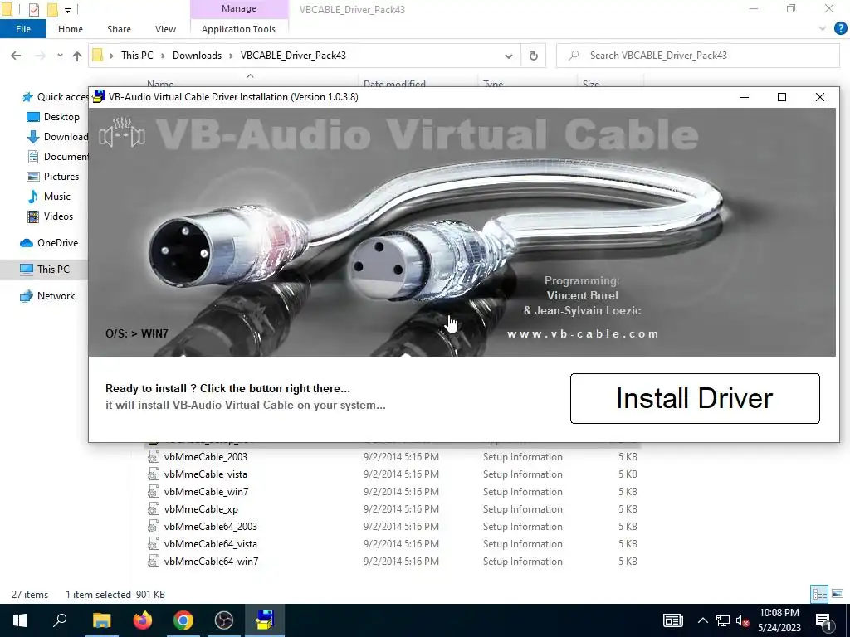Open Desktop in navigation pane
The image size is (850, 637).
pyautogui.click(x=53, y=117)
